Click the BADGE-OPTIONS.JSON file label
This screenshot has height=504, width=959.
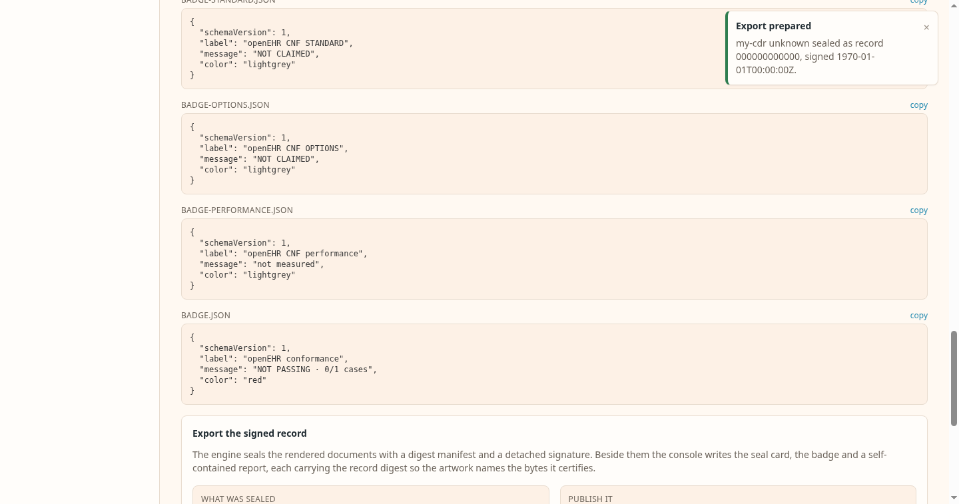point(225,105)
